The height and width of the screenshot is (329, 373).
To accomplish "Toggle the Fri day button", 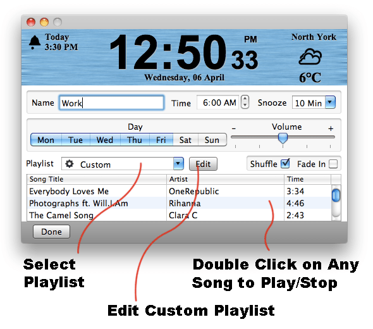I will click(161, 140).
